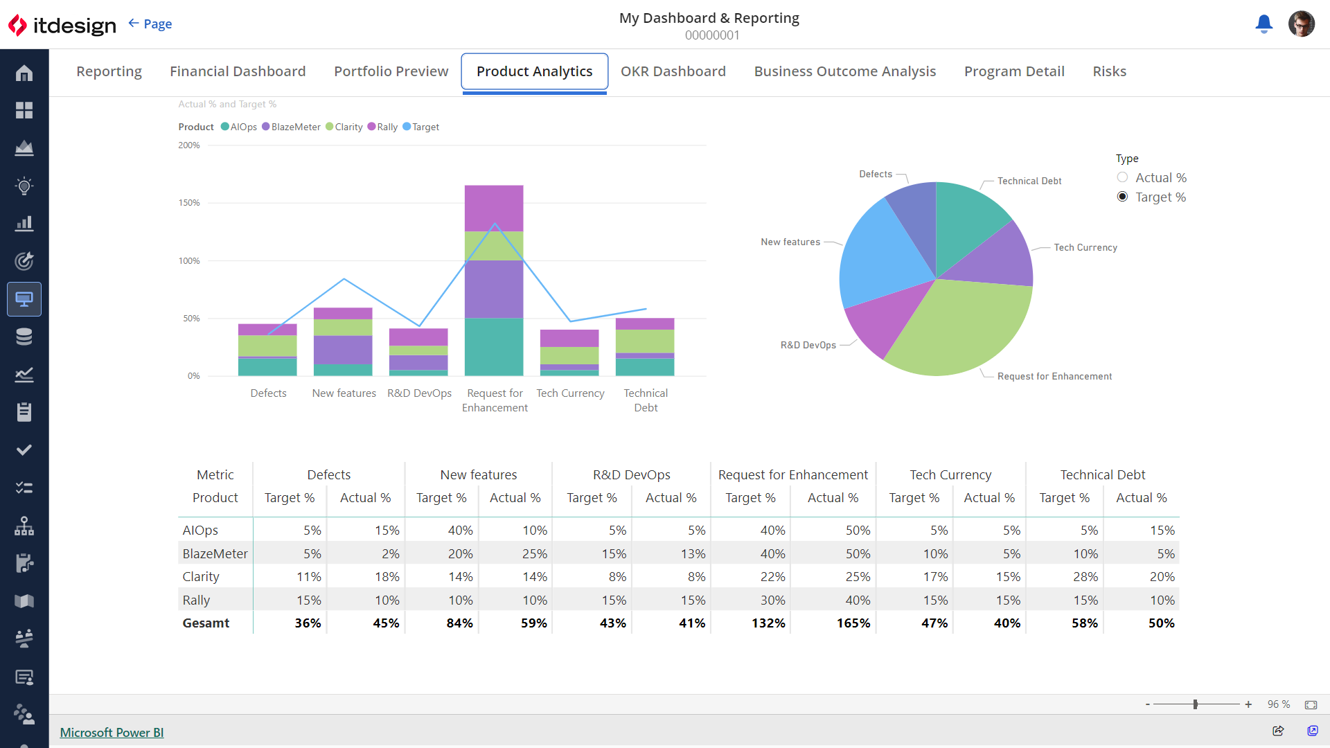The width and height of the screenshot is (1330, 748).
Task: Click the scatter dots sidebar icon
Action: pyautogui.click(x=24, y=714)
